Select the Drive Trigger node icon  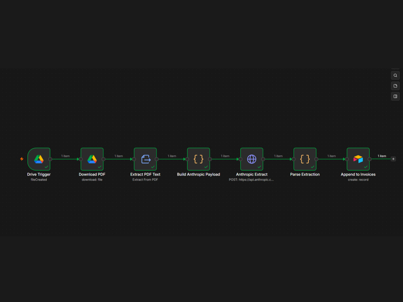(x=39, y=159)
